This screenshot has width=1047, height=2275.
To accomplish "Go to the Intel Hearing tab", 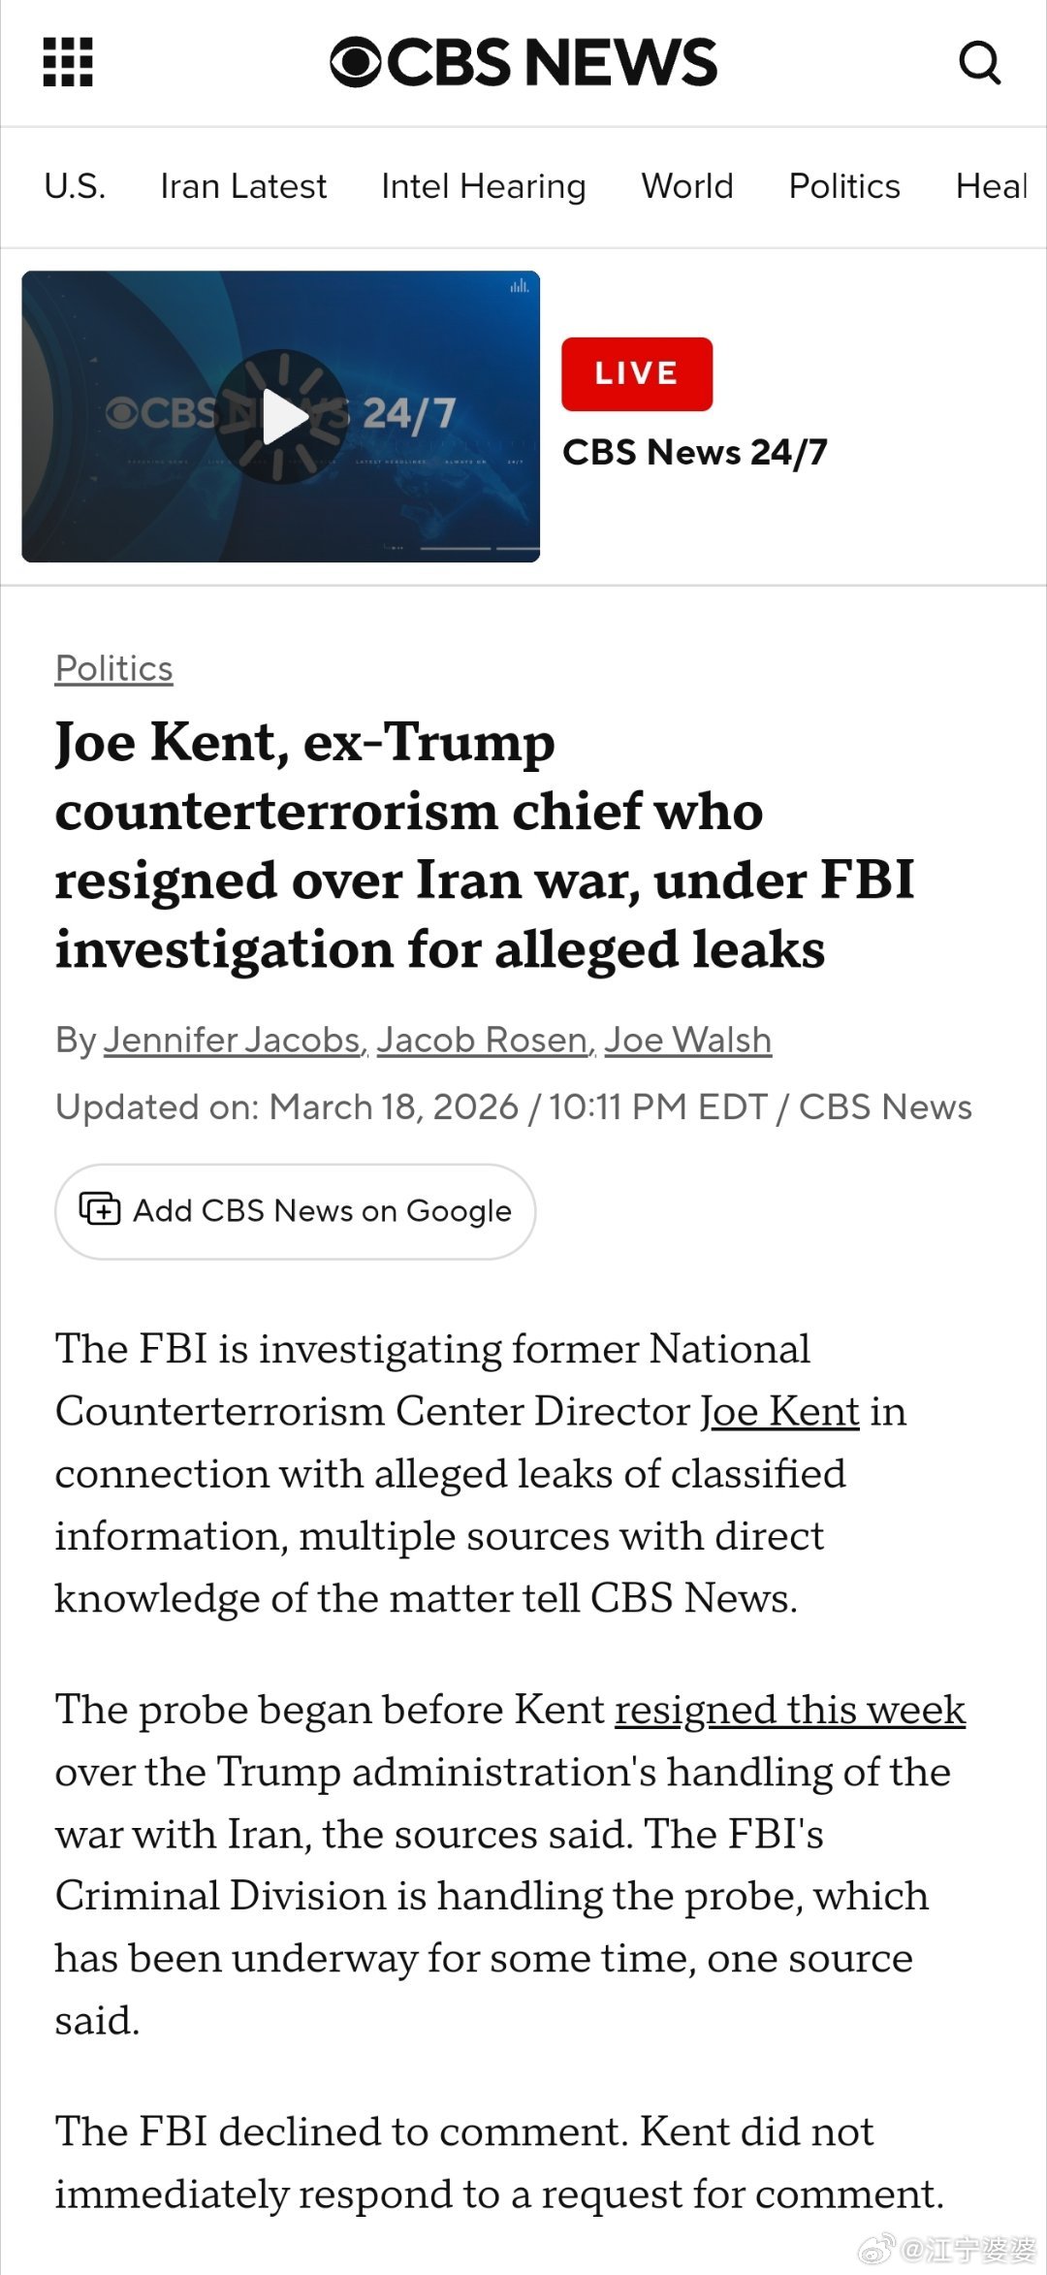I will (483, 186).
